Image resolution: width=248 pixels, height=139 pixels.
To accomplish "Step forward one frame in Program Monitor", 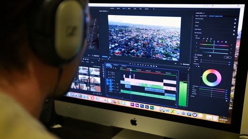I will pyautogui.click(x=146, y=65).
